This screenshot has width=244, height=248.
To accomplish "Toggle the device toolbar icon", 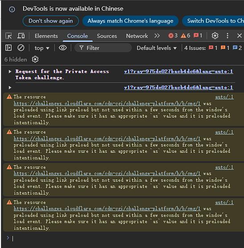I will pyautogui.click(x=21, y=36).
